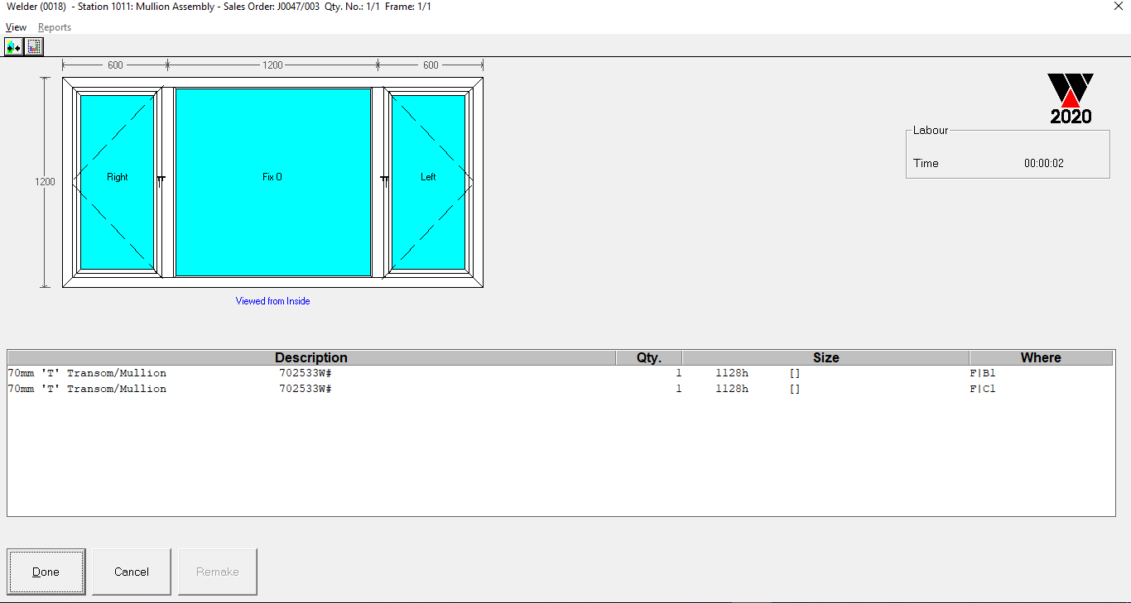Open the Reports menu
The image size is (1131, 603).
click(x=55, y=27)
